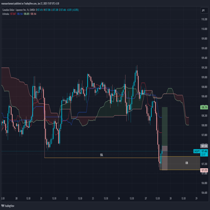The image size is (210, 210).
Task: Click the CADJPY symbol price tag
Action: pyautogui.click(x=197, y=151)
